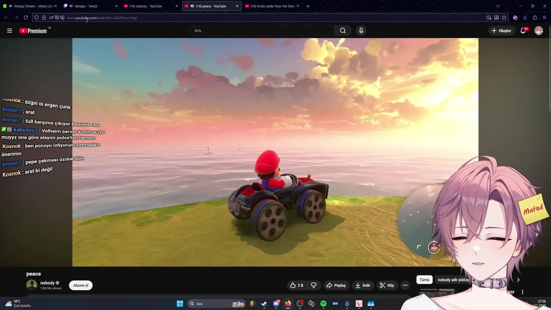The image size is (551, 310).
Task: Click the YouTube search magnifier button
Action: (343, 31)
